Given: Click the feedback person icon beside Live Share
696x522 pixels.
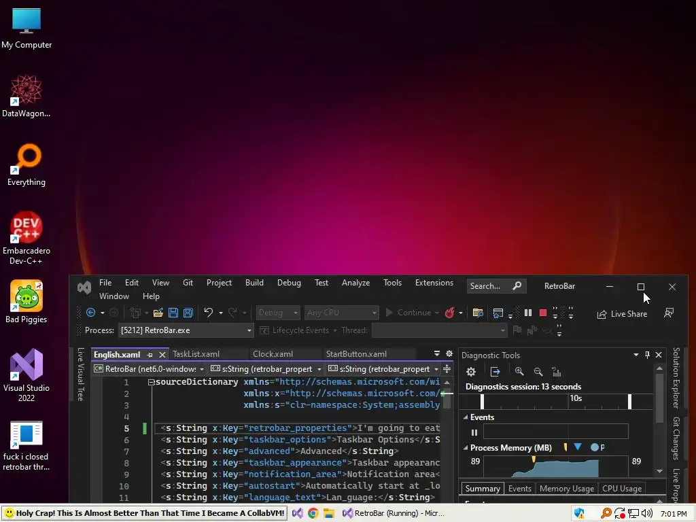Looking at the screenshot, I should pos(669,313).
